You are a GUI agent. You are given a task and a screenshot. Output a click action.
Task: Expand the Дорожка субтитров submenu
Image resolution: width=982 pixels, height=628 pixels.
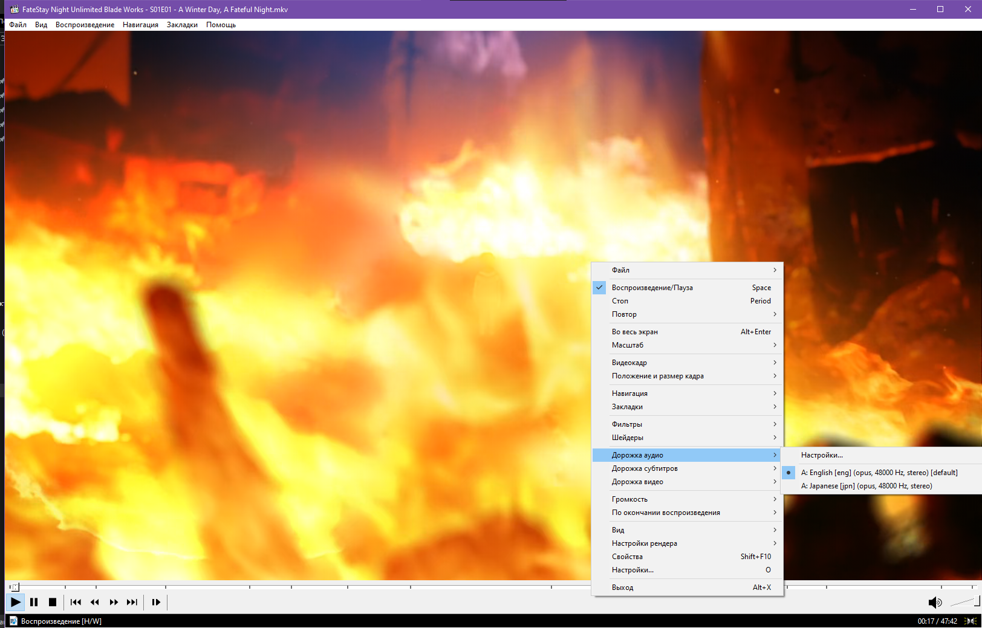645,468
